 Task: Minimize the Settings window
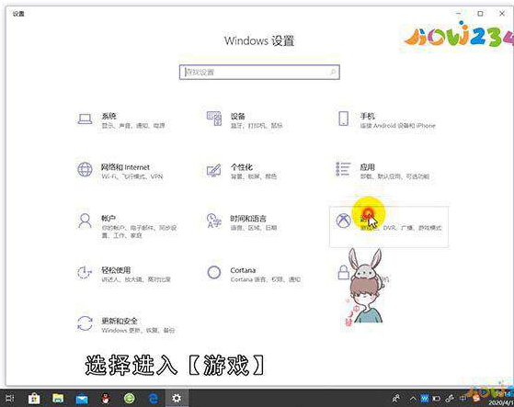pos(458,14)
